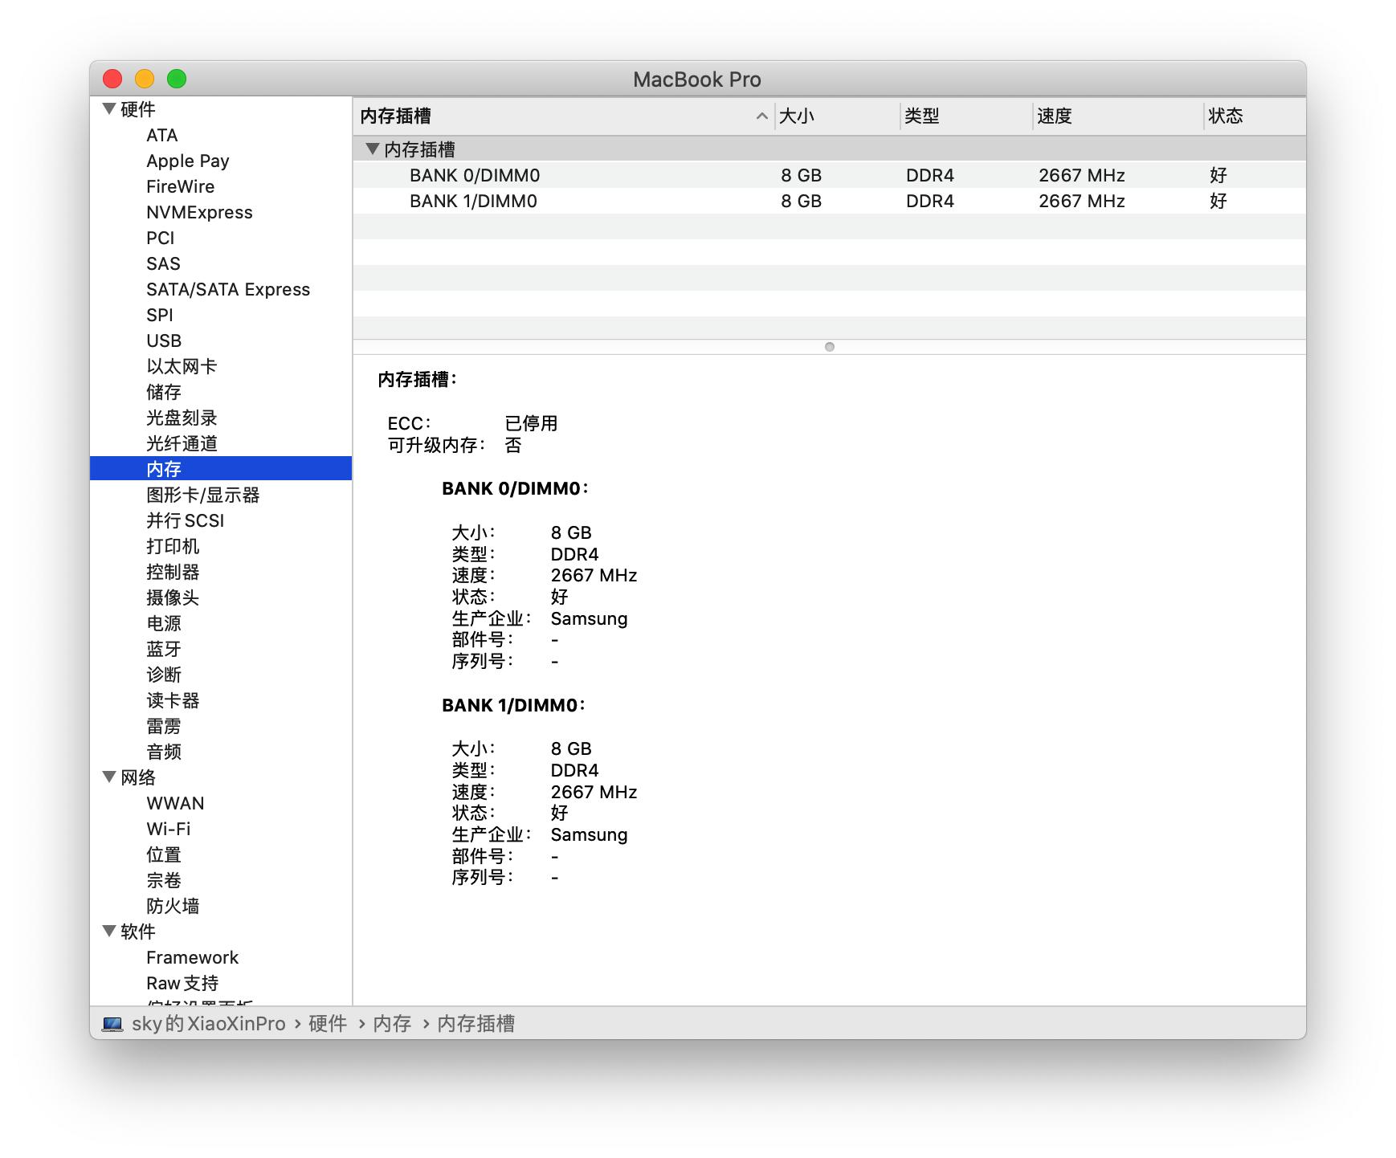Open the Wi-Fi section under 网络

point(168,829)
